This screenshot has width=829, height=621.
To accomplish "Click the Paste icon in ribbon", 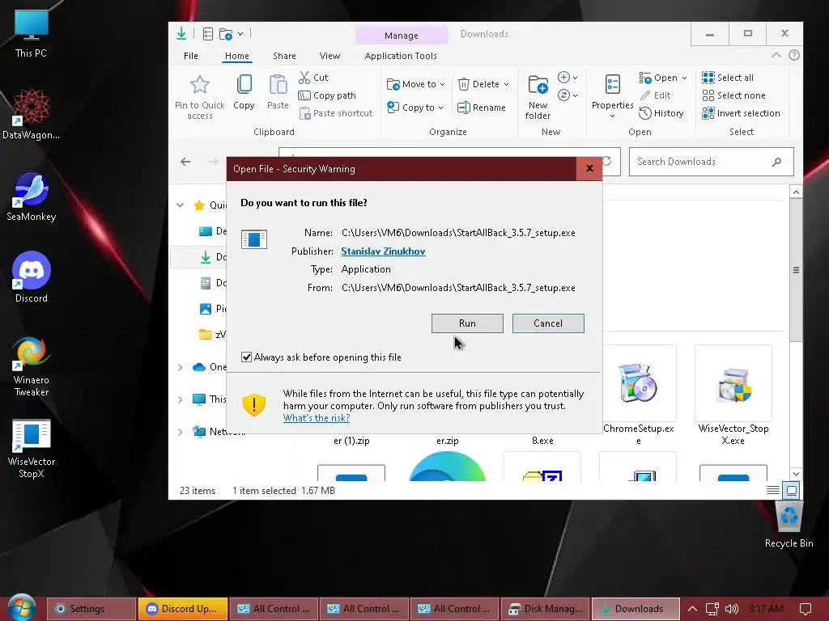I will [278, 84].
